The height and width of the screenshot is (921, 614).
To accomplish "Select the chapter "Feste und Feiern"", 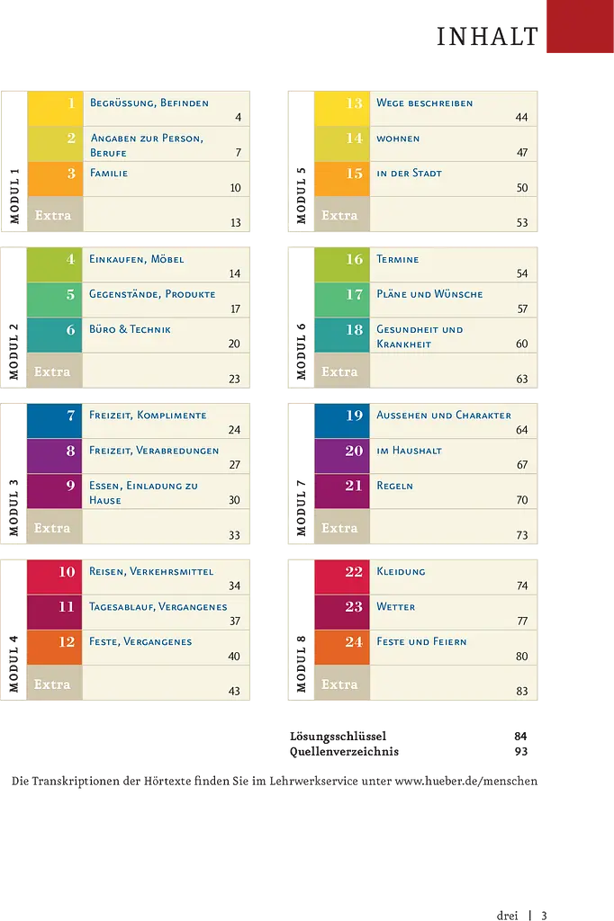I will tap(421, 641).
